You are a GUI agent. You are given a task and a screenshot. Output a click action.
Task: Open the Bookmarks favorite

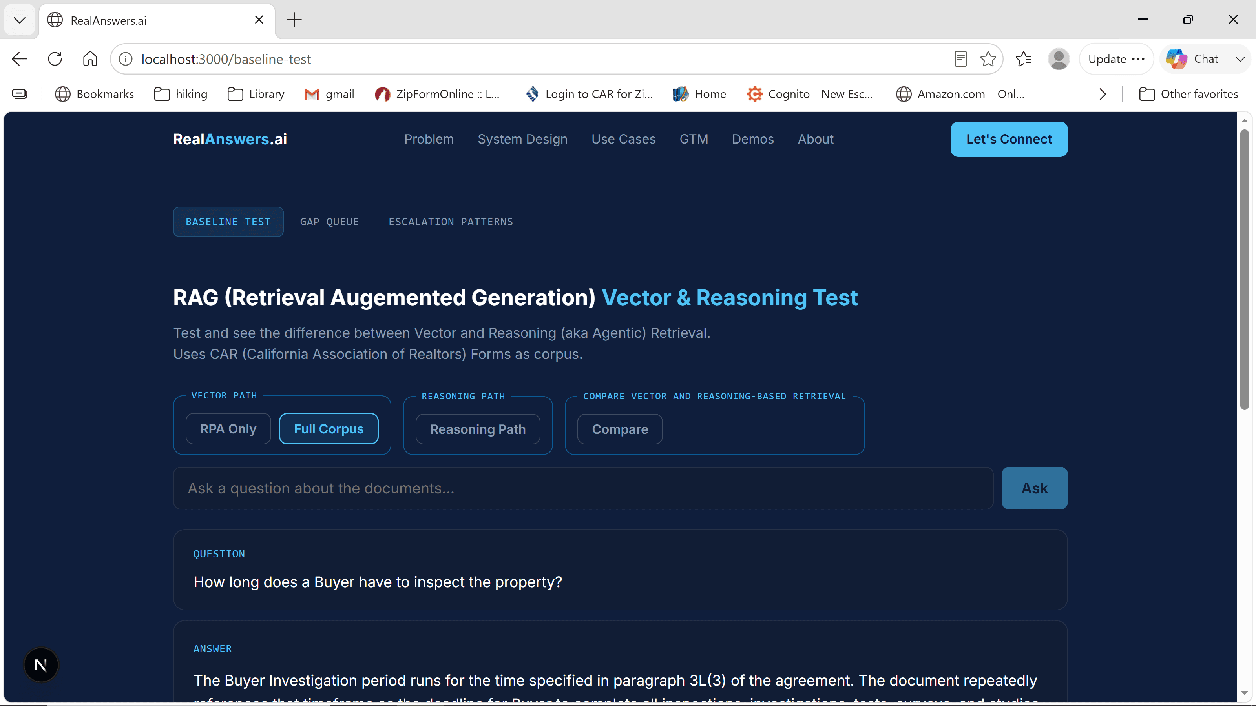[95, 94]
